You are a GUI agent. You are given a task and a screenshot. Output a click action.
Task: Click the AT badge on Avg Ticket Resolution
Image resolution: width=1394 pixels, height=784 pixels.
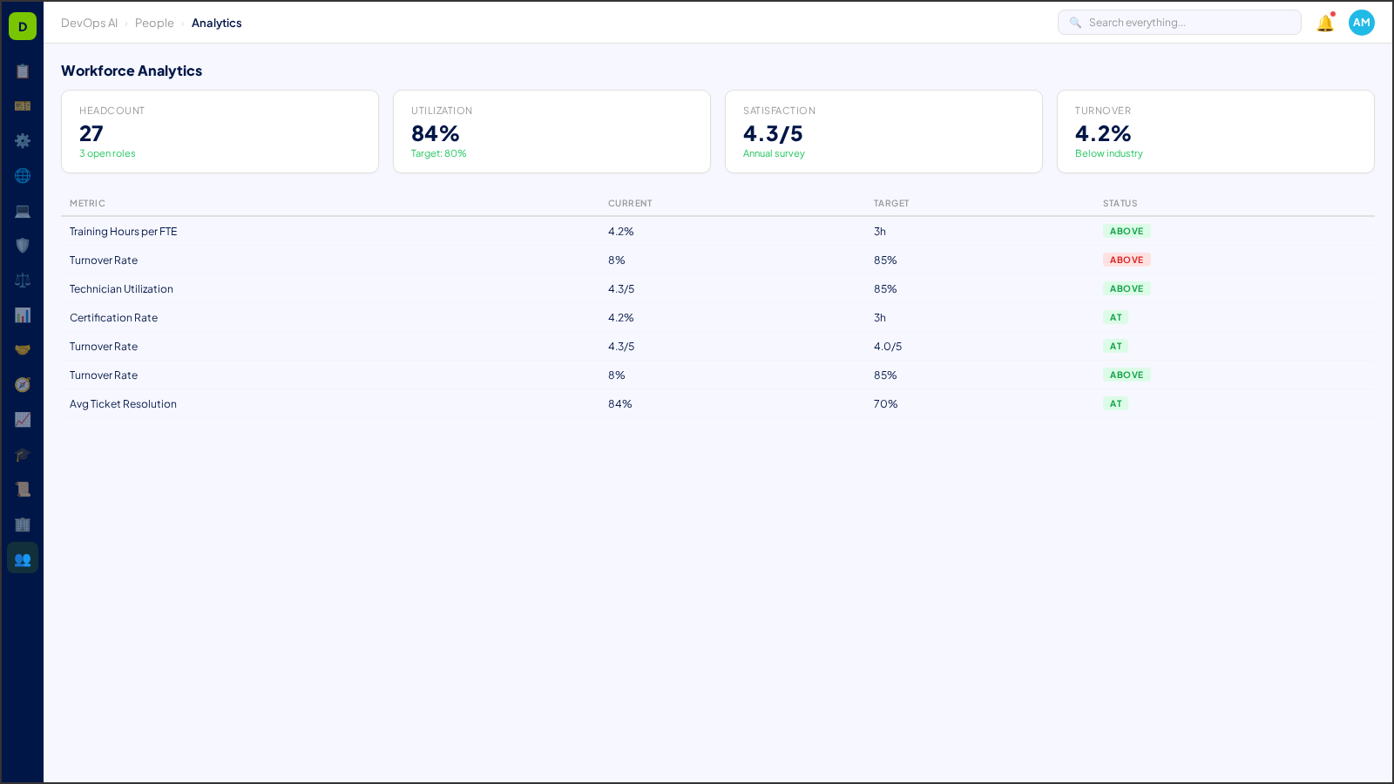(x=1116, y=403)
